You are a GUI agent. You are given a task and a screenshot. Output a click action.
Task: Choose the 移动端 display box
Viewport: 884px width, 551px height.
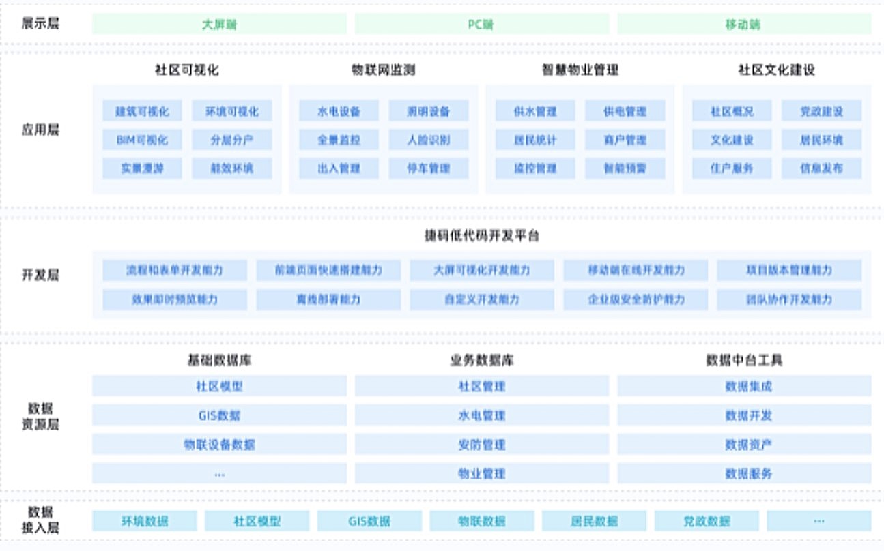[x=743, y=25]
